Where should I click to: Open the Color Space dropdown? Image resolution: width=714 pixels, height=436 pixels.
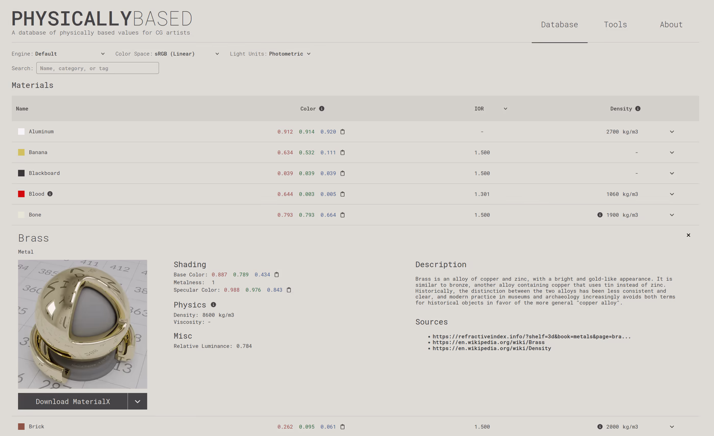click(x=187, y=54)
